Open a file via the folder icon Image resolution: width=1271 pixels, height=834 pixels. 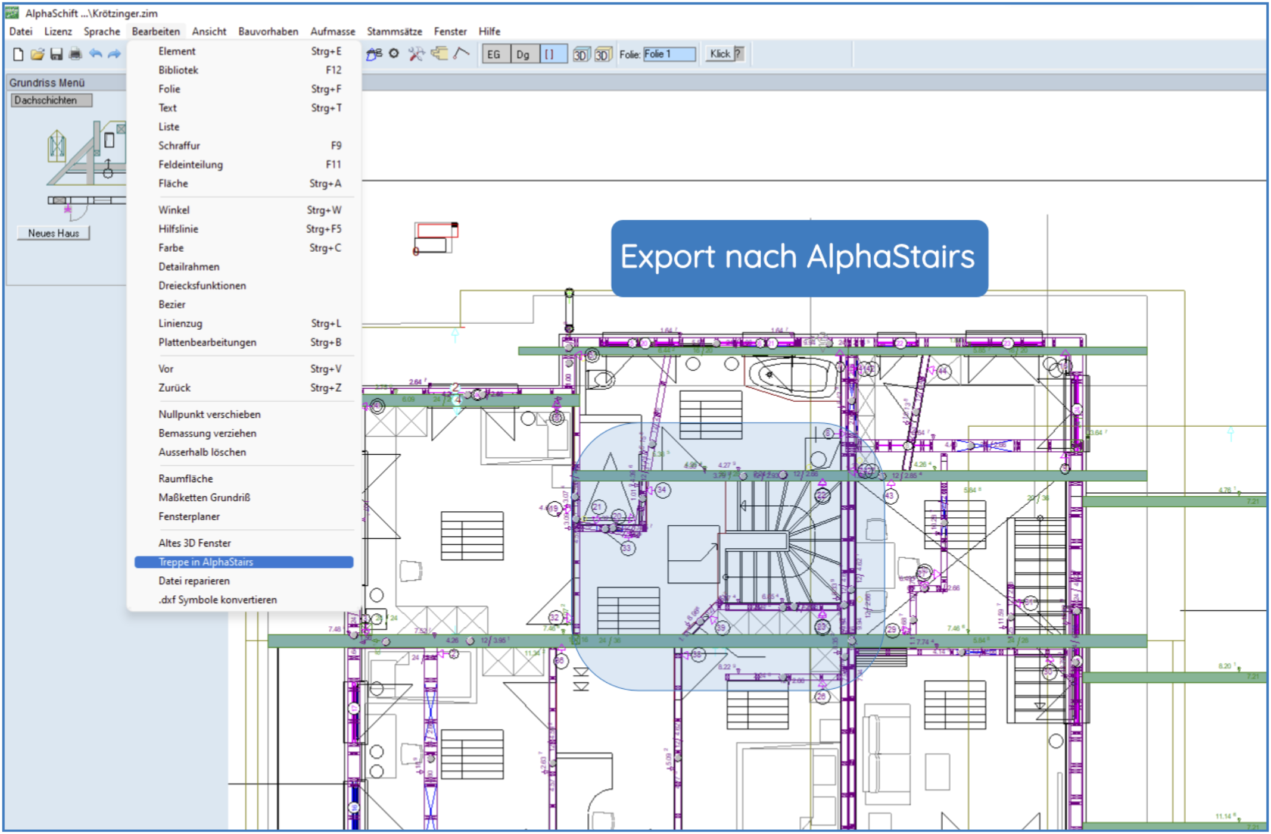pyautogui.click(x=38, y=54)
